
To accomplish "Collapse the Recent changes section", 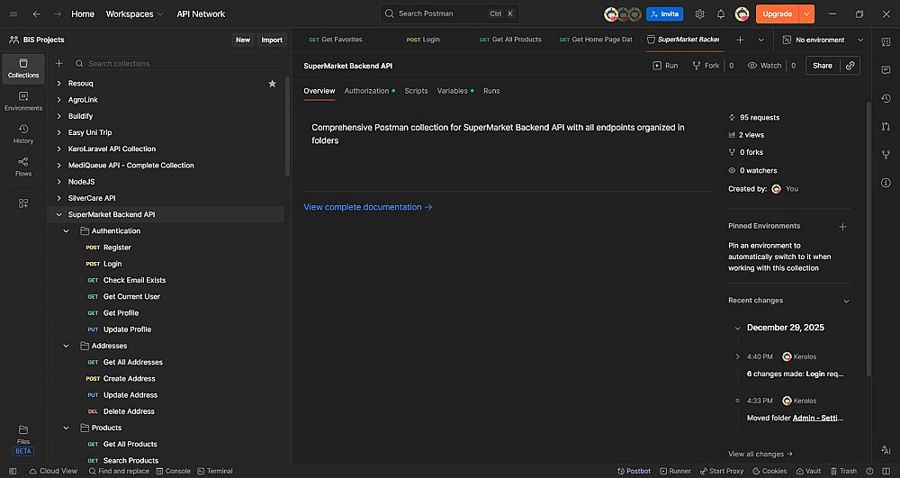I will 846,301.
